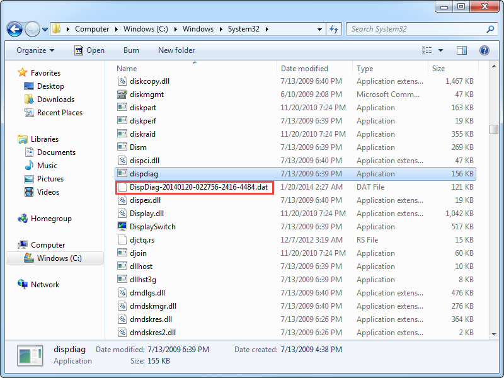504x378 pixels.
Task: Click the search magnifier icon
Action: pos(490,29)
